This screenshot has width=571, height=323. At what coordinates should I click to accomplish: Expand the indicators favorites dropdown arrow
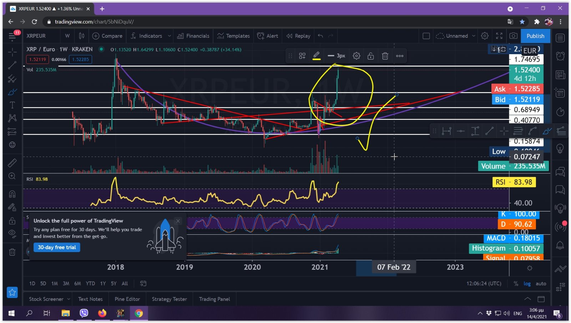coord(170,36)
